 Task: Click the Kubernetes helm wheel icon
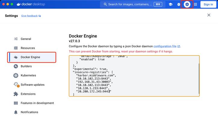(16, 75)
